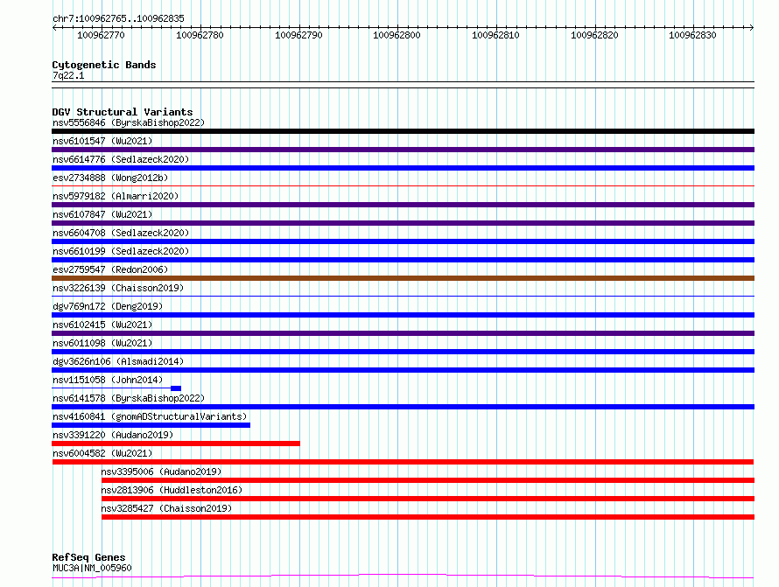Screen dimensions: 779x587
Task: Click the DGV Structural Variants track heading
Action: coord(123,112)
